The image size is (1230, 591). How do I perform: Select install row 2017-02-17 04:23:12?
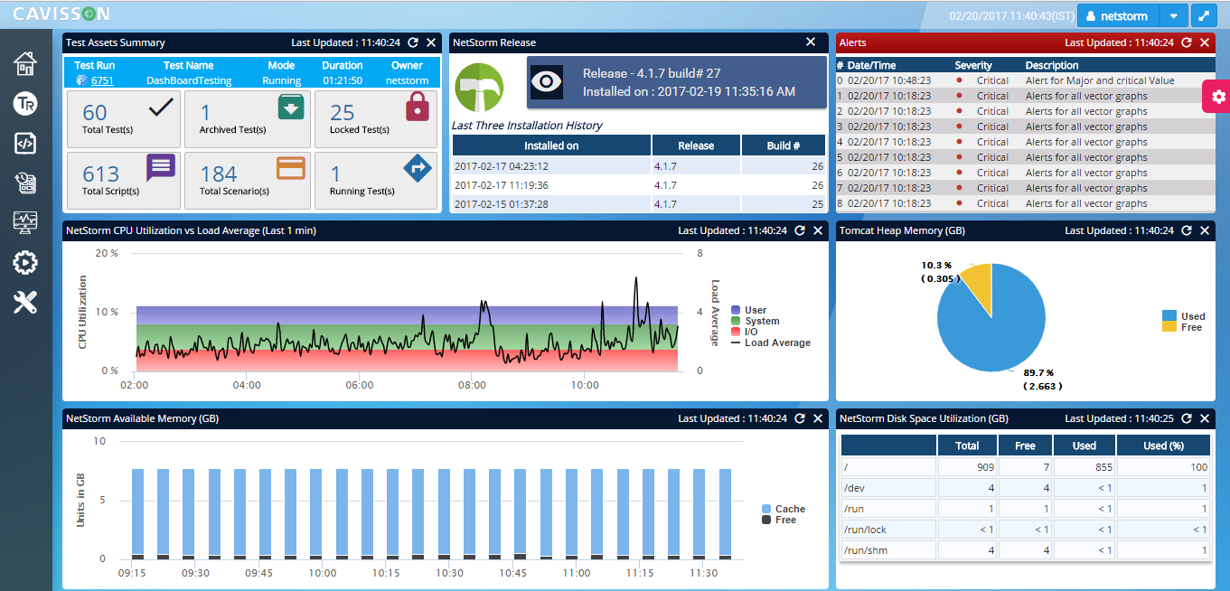click(638, 165)
